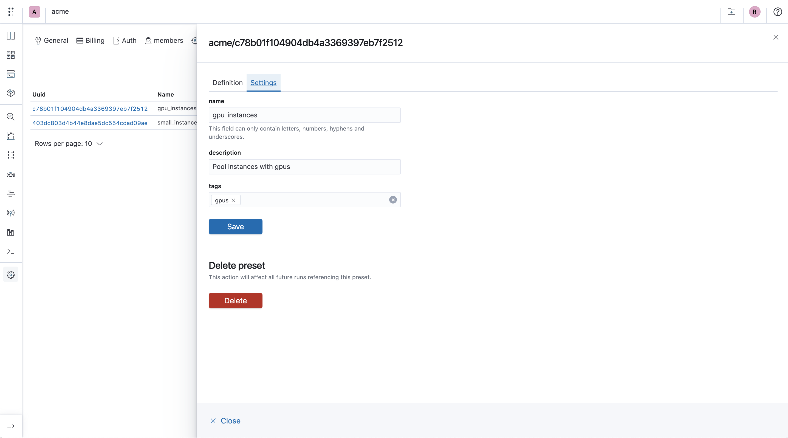Open the terminal icon in sidebar

click(11, 251)
